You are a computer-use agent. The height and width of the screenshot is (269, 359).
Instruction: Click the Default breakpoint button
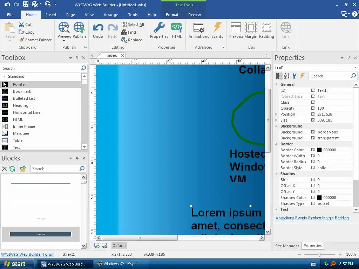(x=119, y=246)
